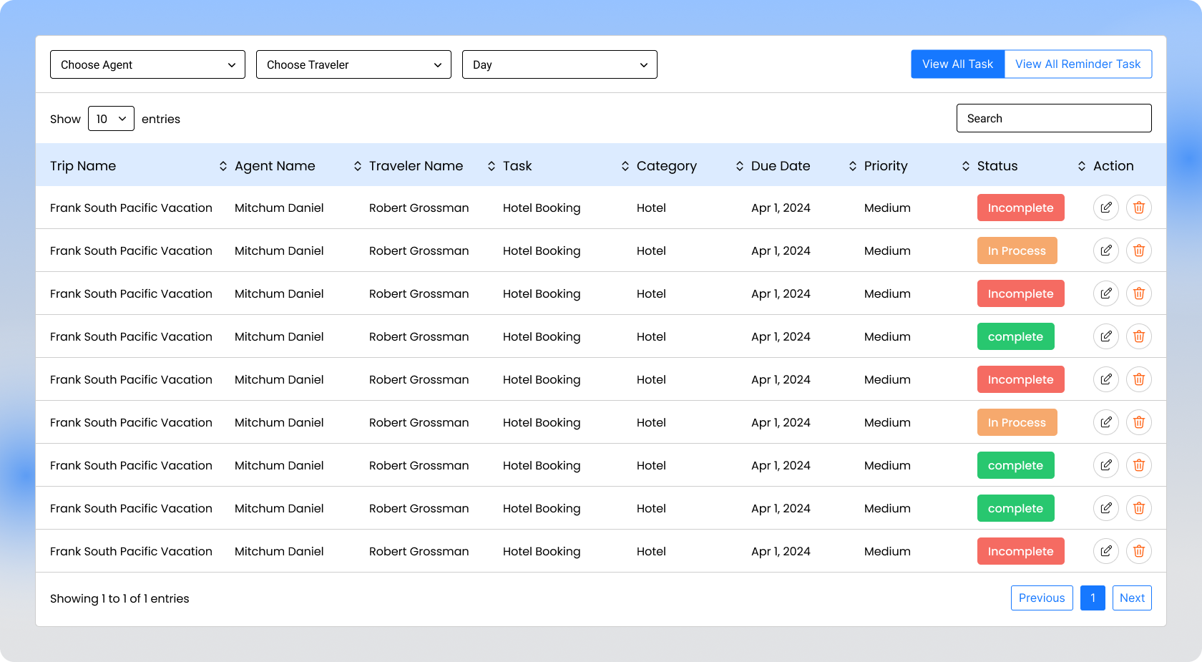Open the Day filter dropdown

coord(560,64)
